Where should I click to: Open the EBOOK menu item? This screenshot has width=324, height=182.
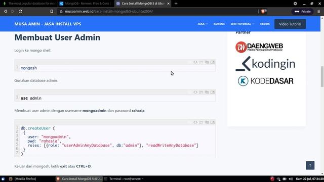coord(265,24)
